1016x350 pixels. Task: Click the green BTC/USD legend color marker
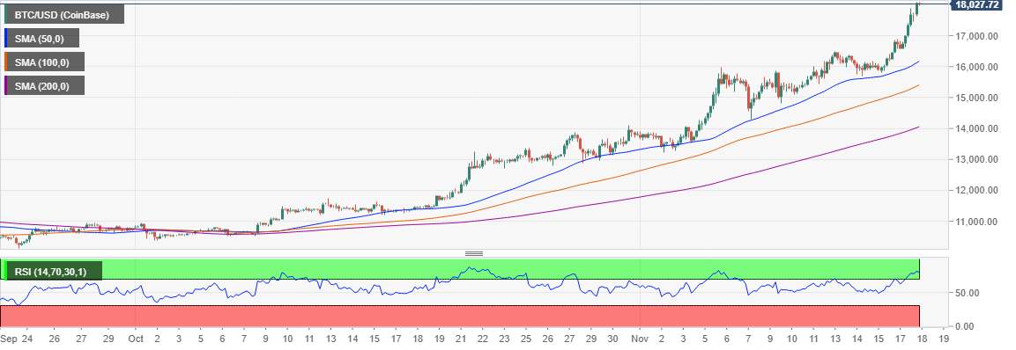6,14
